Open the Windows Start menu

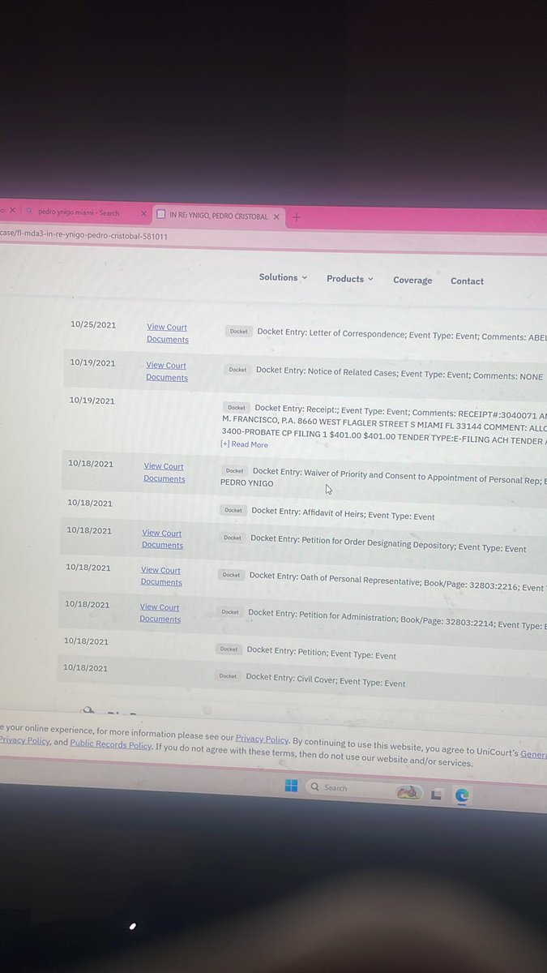pyautogui.click(x=292, y=786)
